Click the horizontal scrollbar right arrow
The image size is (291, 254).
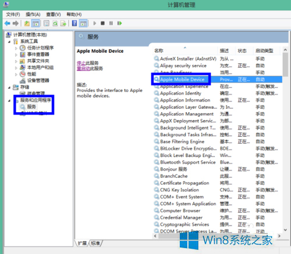(x=279, y=236)
